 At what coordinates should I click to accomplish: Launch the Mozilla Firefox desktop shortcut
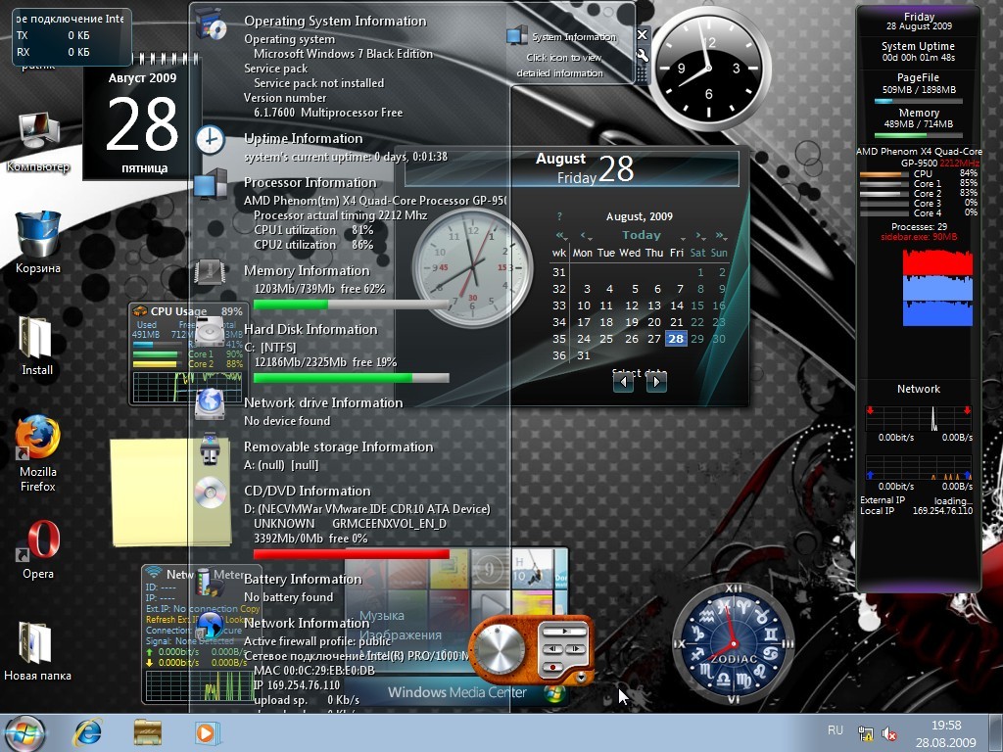[38, 454]
